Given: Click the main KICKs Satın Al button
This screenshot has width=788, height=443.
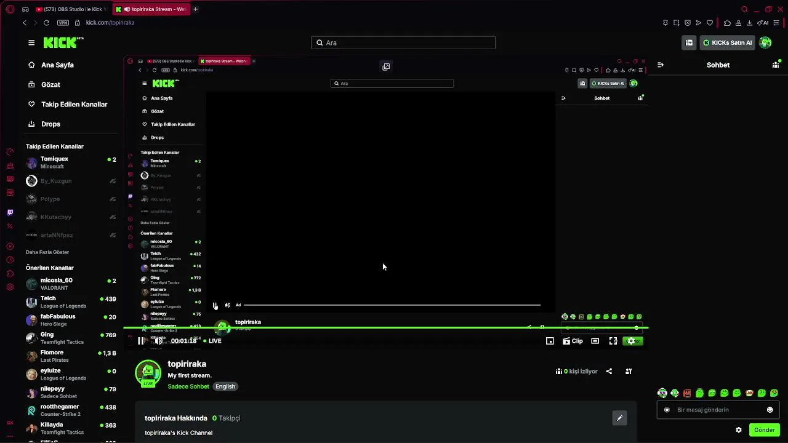Looking at the screenshot, I should [728, 42].
